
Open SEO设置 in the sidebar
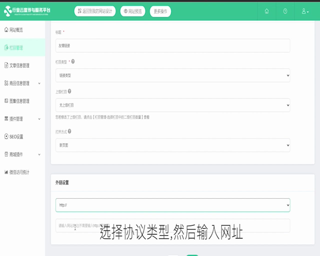point(22,136)
